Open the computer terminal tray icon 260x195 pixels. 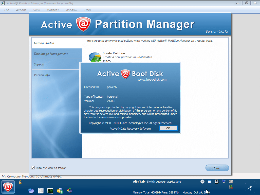click(x=217, y=182)
